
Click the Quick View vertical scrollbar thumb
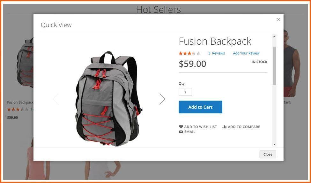pyautogui.click(x=274, y=66)
